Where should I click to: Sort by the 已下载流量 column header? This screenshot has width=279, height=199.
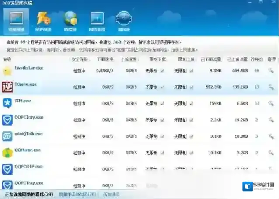pos(211,59)
